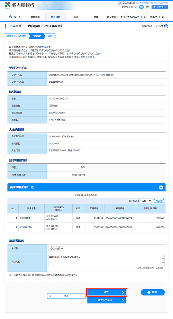Image resolution: width=173 pixels, height=319 pixels.
Task: Set font size to 中
Action: click(x=142, y=7)
